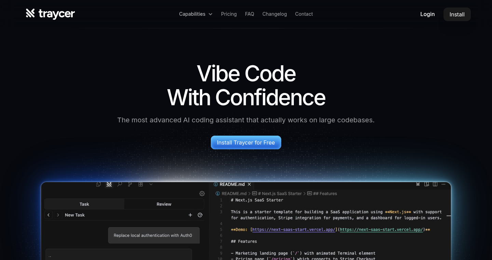Viewport: 492px width, 260px height.
Task: Click the 'Vibe Code With Confidence' headline
Action: pos(246,85)
